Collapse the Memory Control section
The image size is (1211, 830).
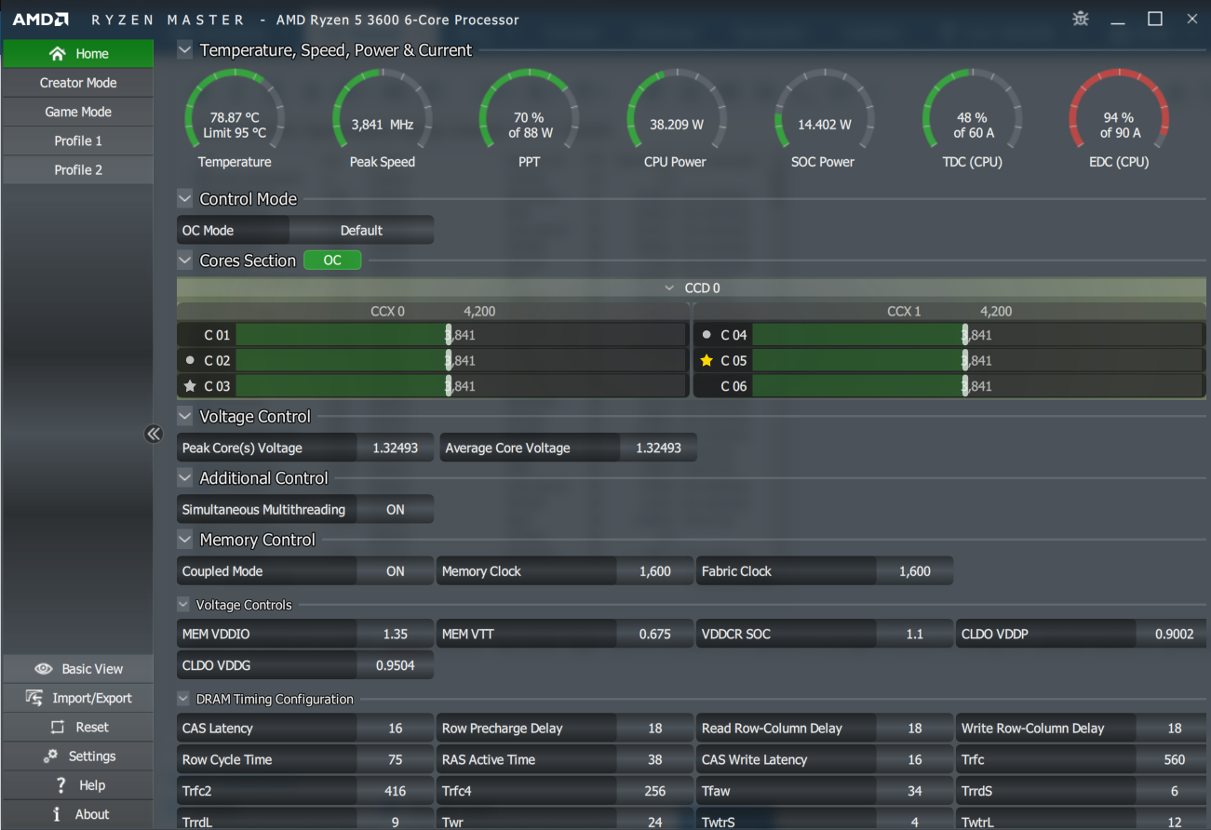185,540
